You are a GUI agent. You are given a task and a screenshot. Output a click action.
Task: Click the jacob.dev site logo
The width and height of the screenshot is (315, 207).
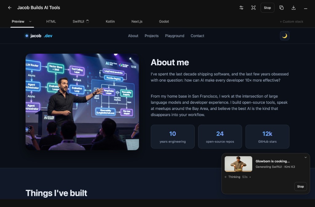(39, 36)
